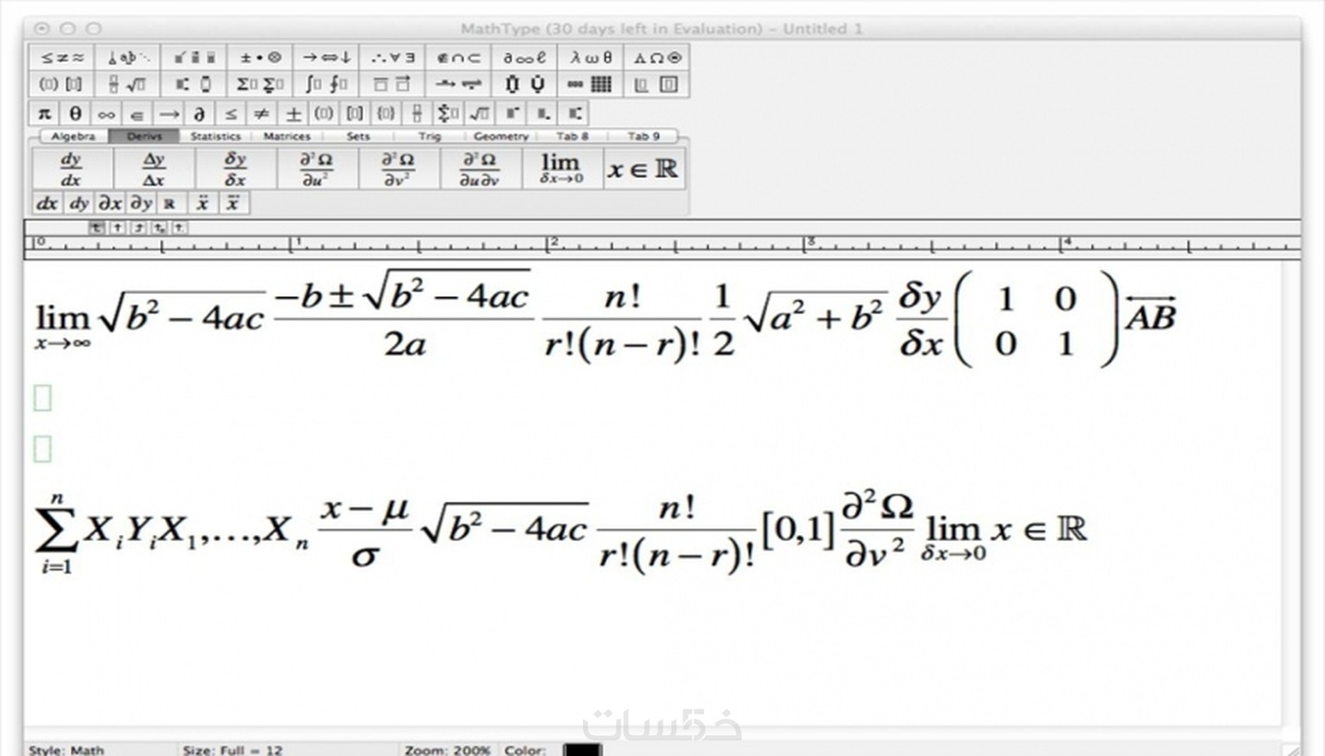Select the right-justified tab stop button

(139, 228)
